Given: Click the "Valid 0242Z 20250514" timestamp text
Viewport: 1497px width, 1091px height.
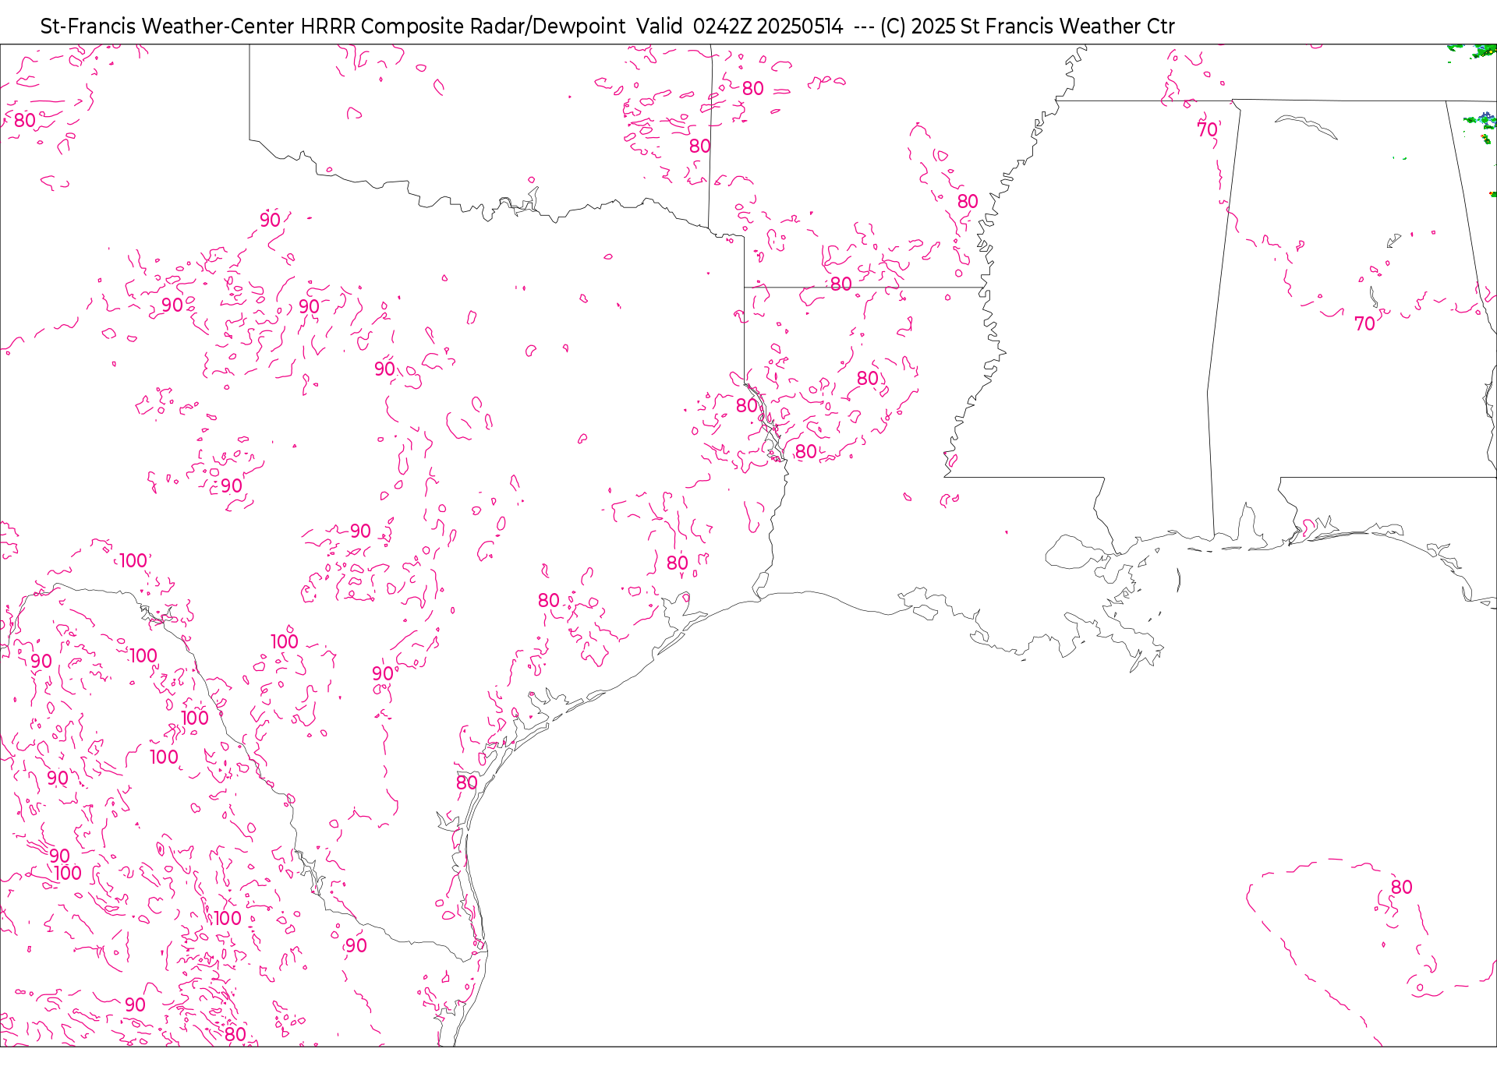Looking at the screenshot, I should 739,26.
